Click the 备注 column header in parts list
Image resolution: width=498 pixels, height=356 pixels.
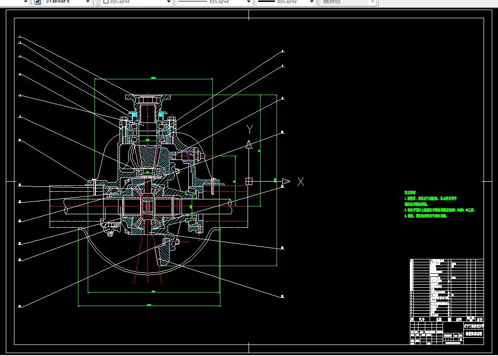pos(480,319)
